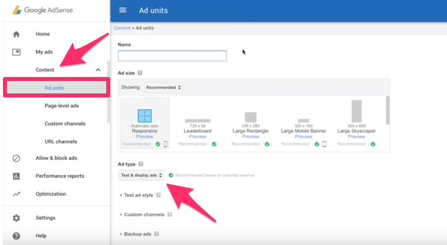Image resolution: width=447 pixels, height=245 pixels.
Task: Click the Ad size help icon
Action: [140, 73]
